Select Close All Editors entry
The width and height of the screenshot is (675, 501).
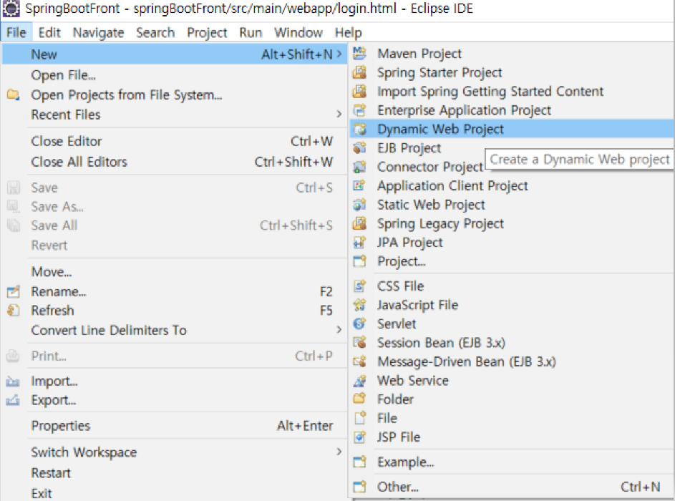click(175, 162)
